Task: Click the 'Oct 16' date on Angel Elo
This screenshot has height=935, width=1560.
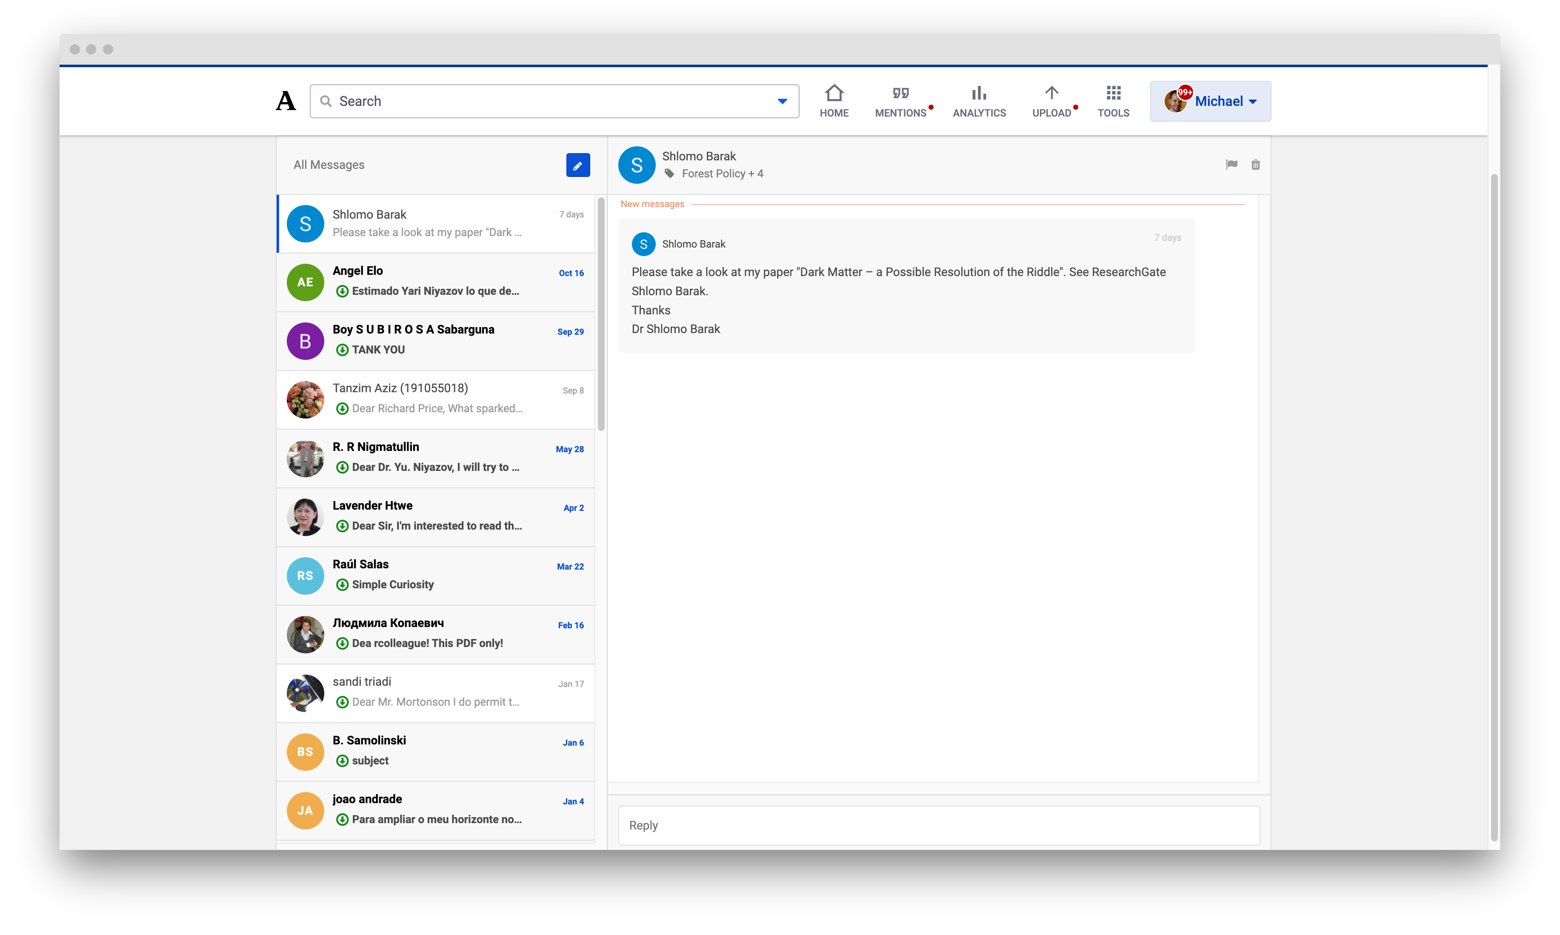Action: click(571, 273)
